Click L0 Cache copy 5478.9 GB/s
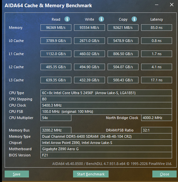The image size is (178, 182). point(123,41)
